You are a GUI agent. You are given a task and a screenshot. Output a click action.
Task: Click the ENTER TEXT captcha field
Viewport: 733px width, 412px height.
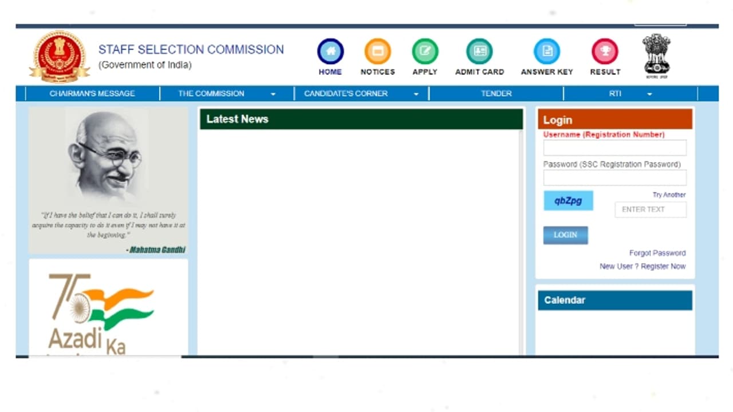point(651,209)
